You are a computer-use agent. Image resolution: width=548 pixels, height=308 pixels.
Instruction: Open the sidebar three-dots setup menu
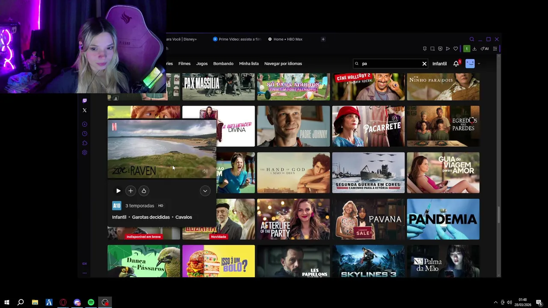84,273
